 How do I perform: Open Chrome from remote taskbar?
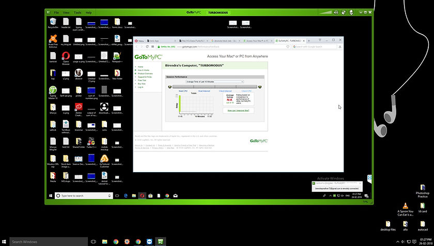coord(167,196)
